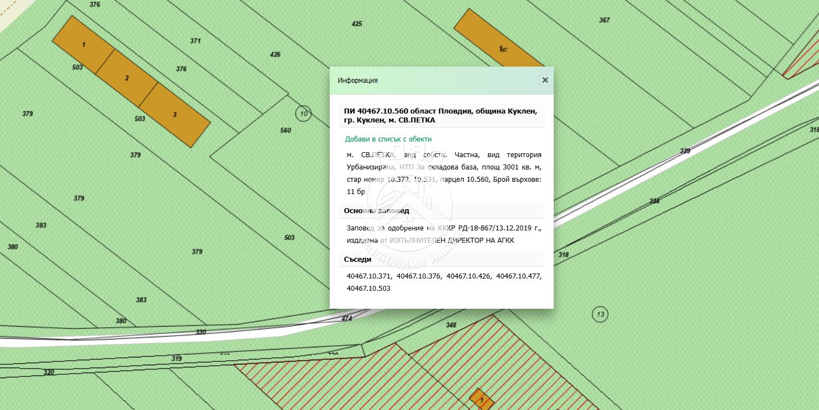
Task: Select the circled quarter marker 13
Action: tap(600, 314)
